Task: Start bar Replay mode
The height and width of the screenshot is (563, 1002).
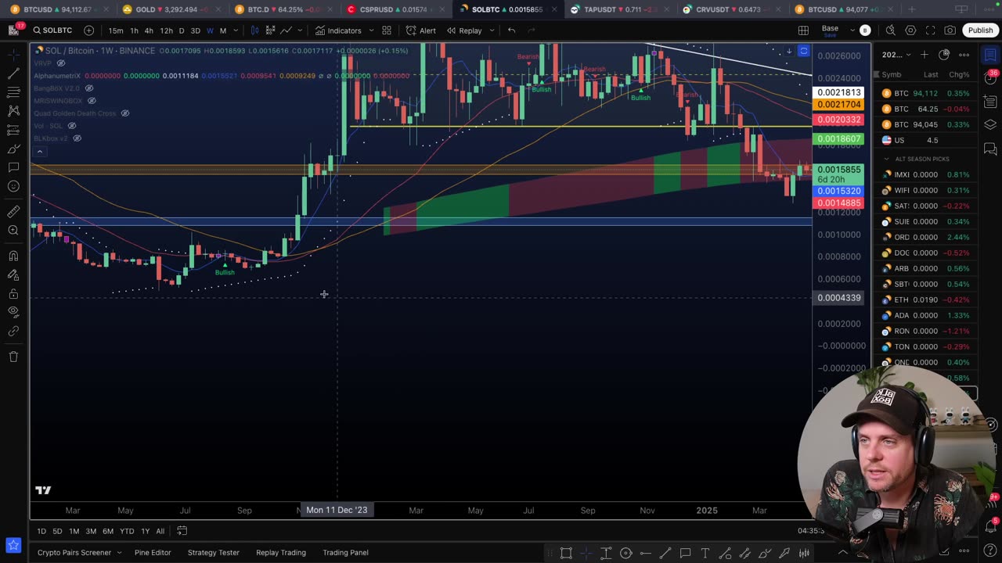Action: 464,30
